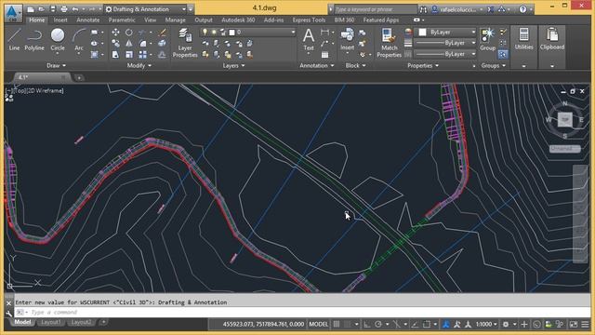
Task: Click the Rotate tool in Modify panel
Action: coord(129,33)
